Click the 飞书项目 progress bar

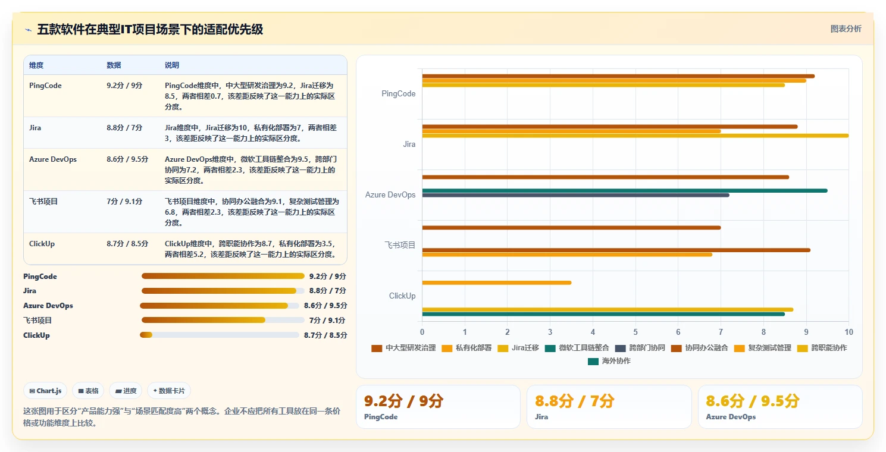coord(223,320)
